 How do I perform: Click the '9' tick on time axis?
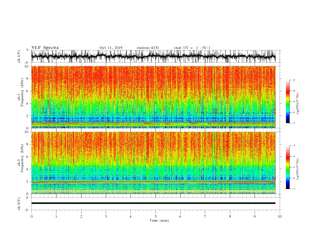(x=255, y=216)
